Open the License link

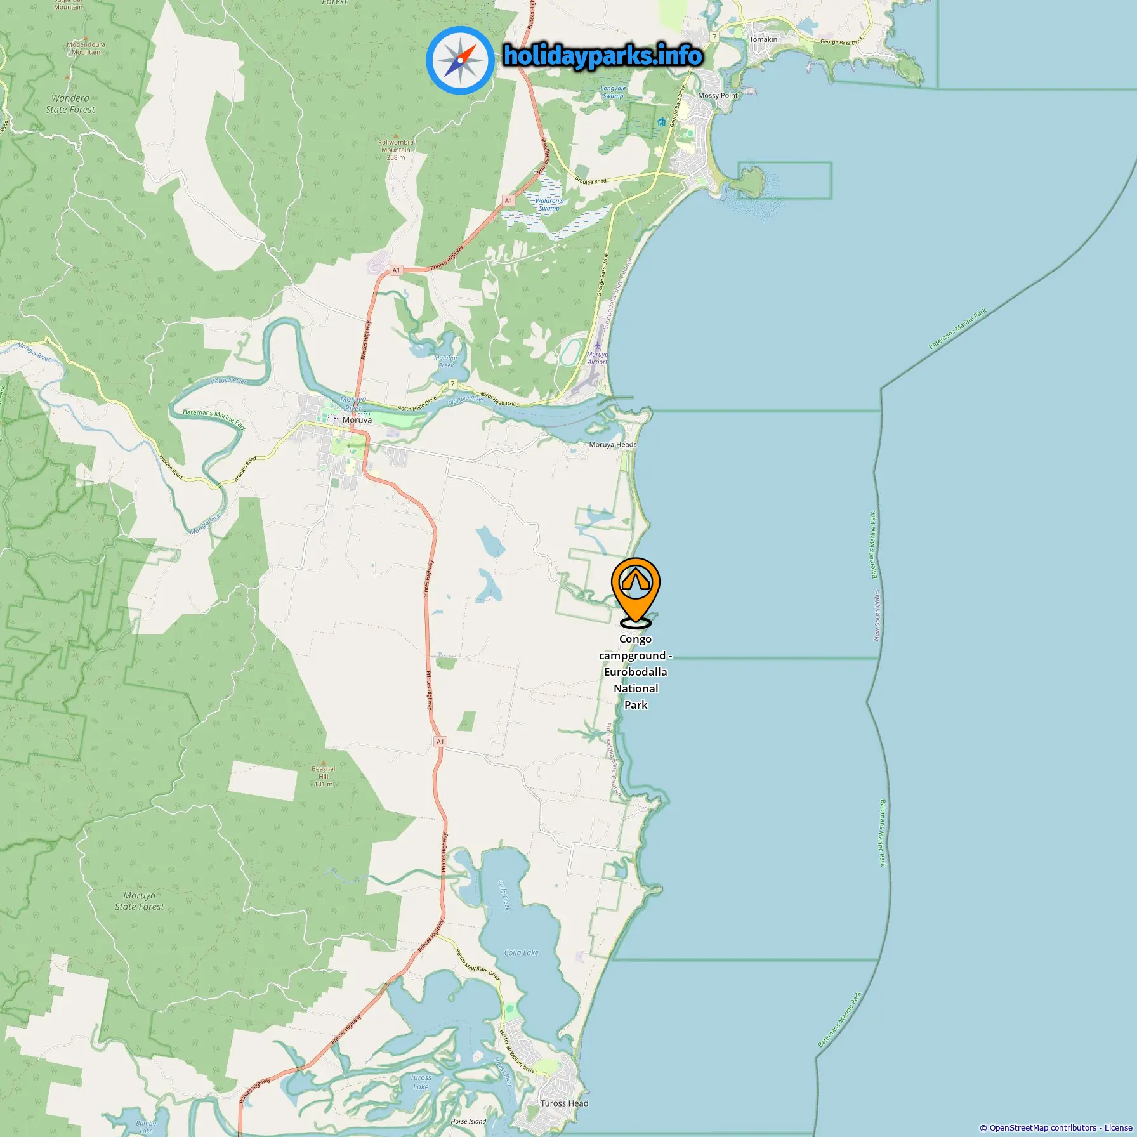click(1118, 1127)
